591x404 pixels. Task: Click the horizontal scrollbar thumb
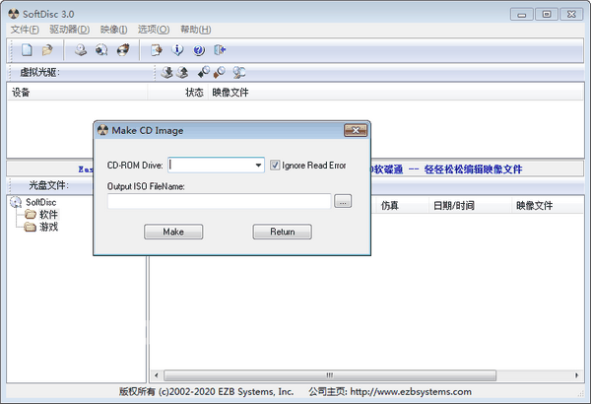pyautogui.click(x=330, y=375)
